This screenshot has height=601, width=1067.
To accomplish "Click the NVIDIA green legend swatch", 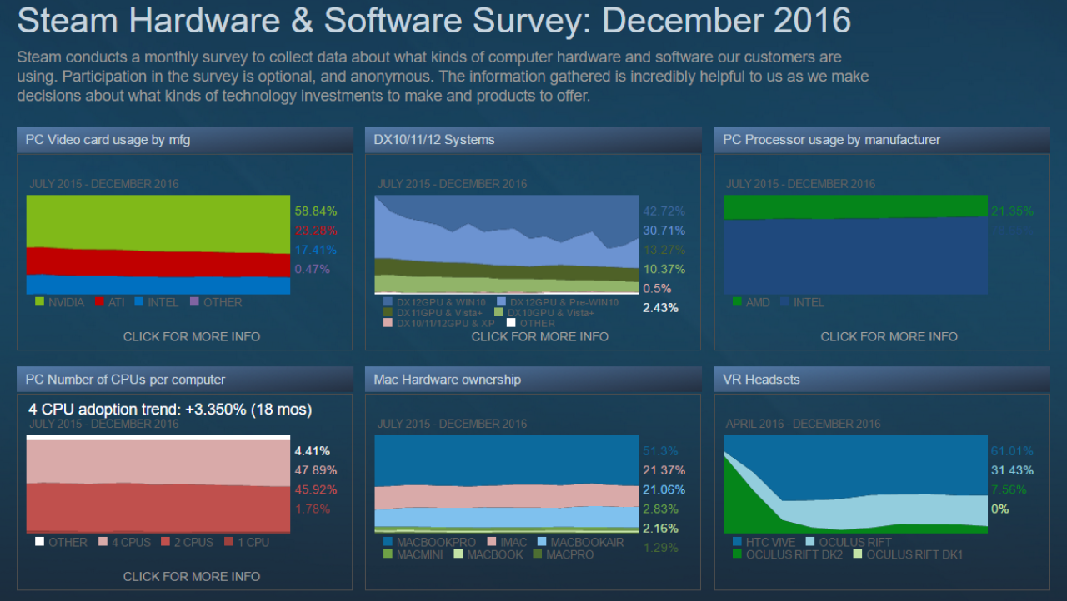I will pos(39,302).
